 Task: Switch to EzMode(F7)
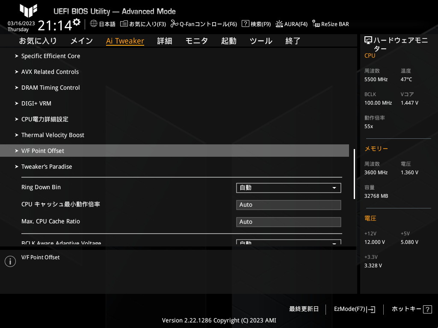(x=355, y=309)
